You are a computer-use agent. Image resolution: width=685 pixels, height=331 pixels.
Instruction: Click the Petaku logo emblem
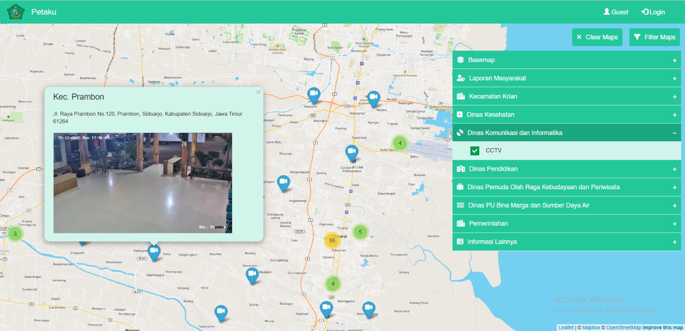[x=16, y=12]
